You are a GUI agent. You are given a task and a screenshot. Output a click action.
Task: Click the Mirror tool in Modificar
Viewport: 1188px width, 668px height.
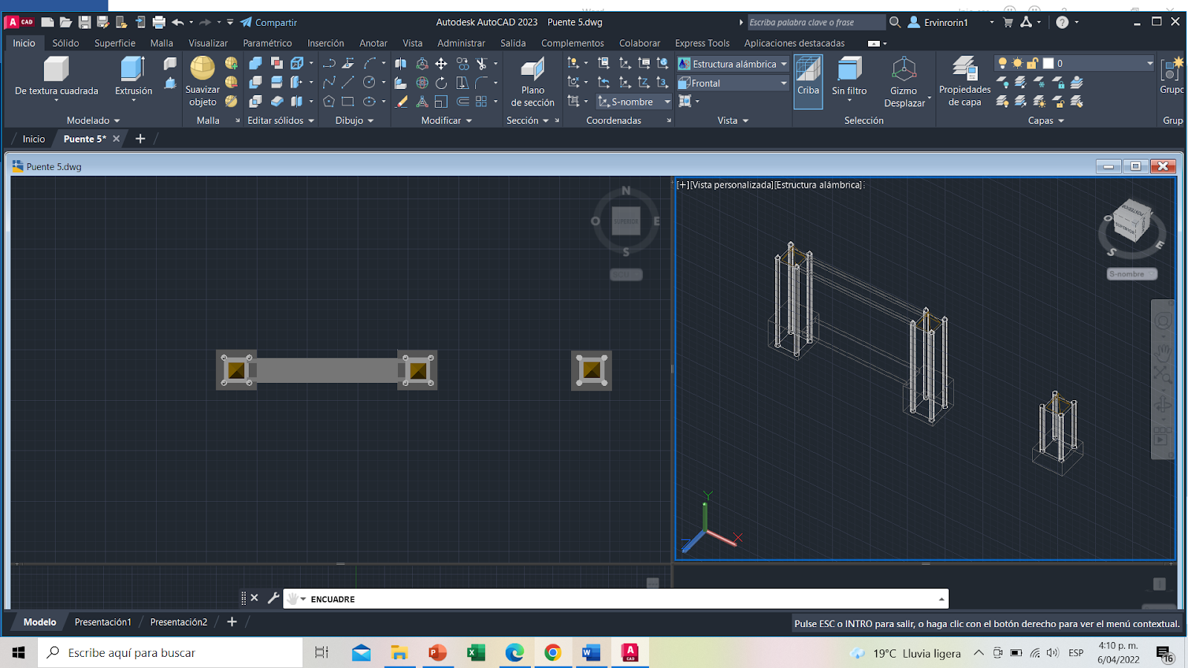(401, 63)
